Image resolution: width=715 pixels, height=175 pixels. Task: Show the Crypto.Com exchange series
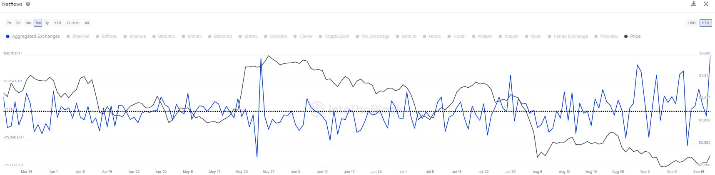[336, 37]
